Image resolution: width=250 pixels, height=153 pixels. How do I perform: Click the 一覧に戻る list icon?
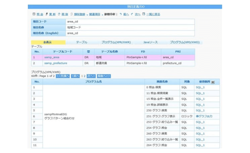pyautogui.click(x=144, y=14)
